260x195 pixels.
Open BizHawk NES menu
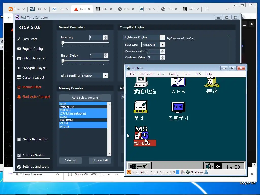198,74
